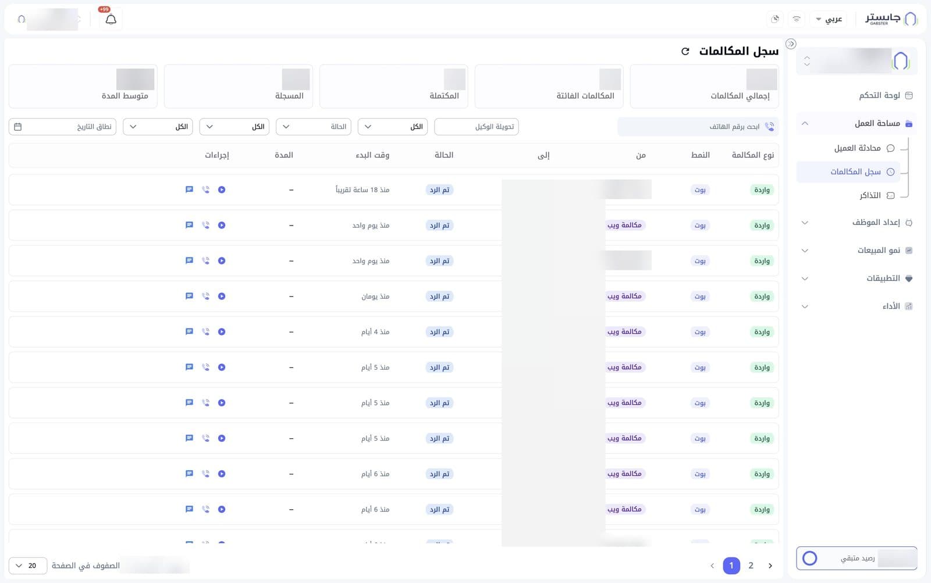Click call icon in the منذ يومان row

[x=205, y=296]
